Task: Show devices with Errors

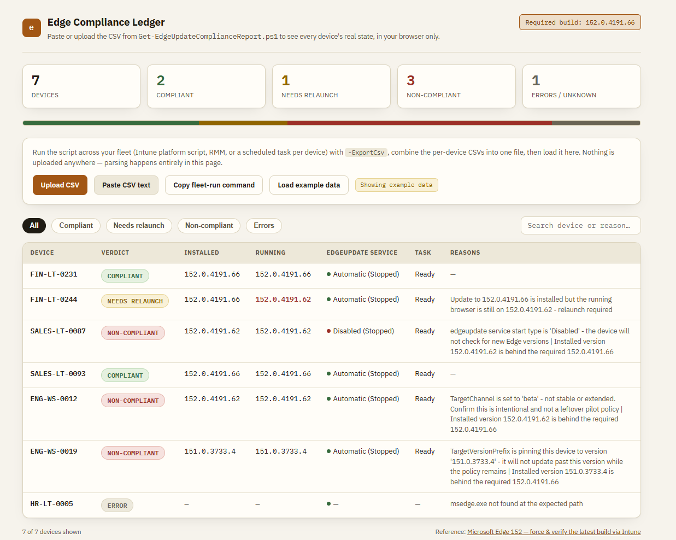Action: click(x=264, y=226)
